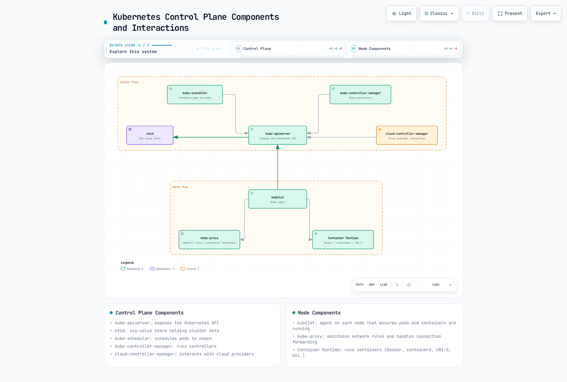
Task: Select the Node Components guided view
Action: click(403, 49)
